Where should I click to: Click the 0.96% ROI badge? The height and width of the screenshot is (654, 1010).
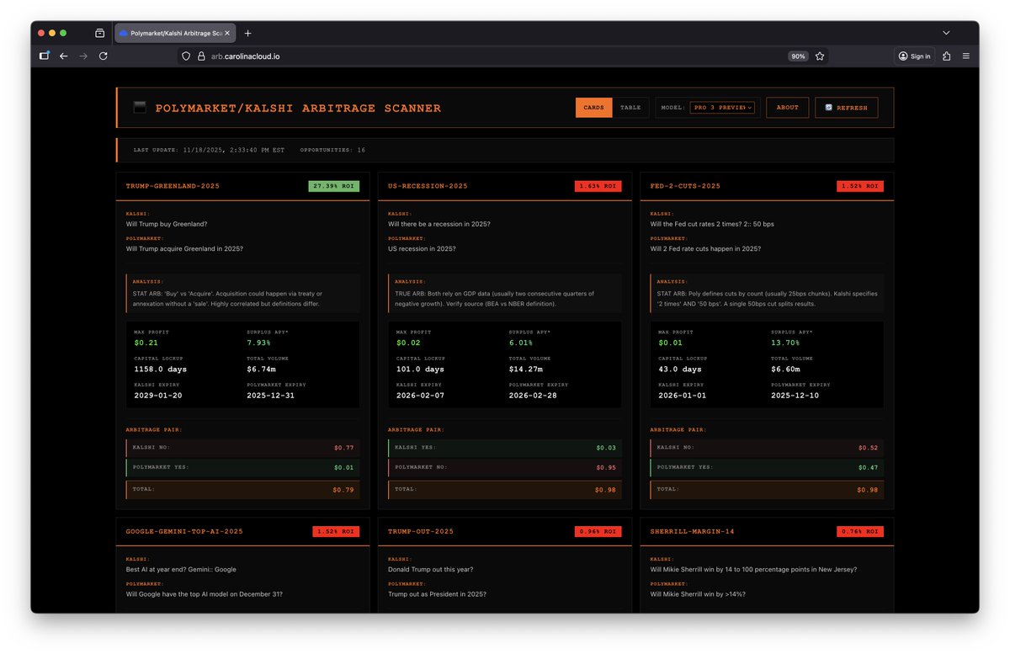coord(598,532)
